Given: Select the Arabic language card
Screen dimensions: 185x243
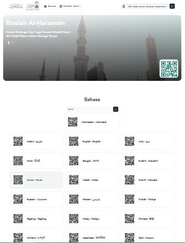Looking at the screenshot, I should pos(37,142).
